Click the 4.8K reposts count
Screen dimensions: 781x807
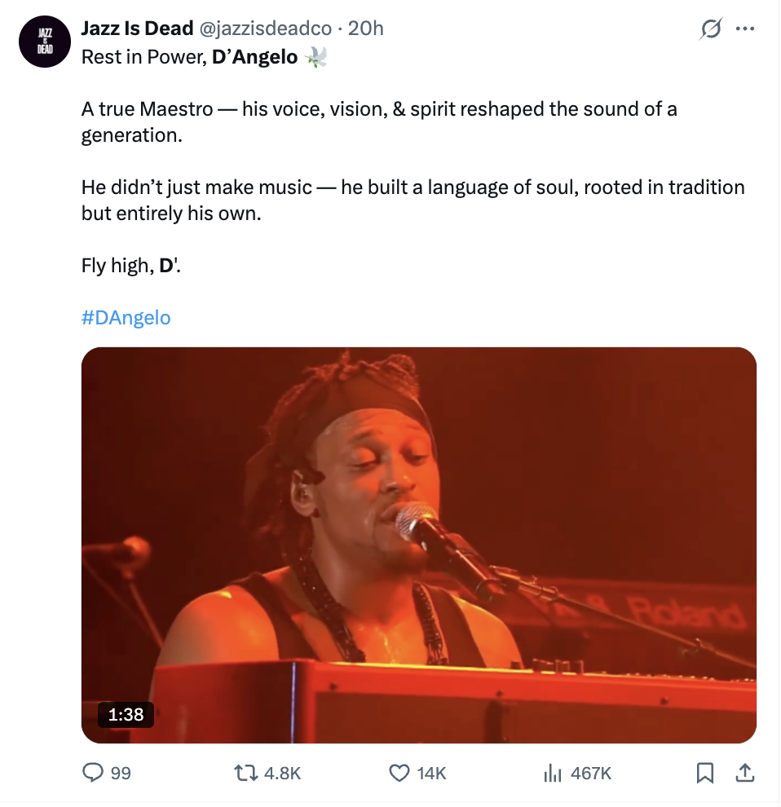[283, 773]
